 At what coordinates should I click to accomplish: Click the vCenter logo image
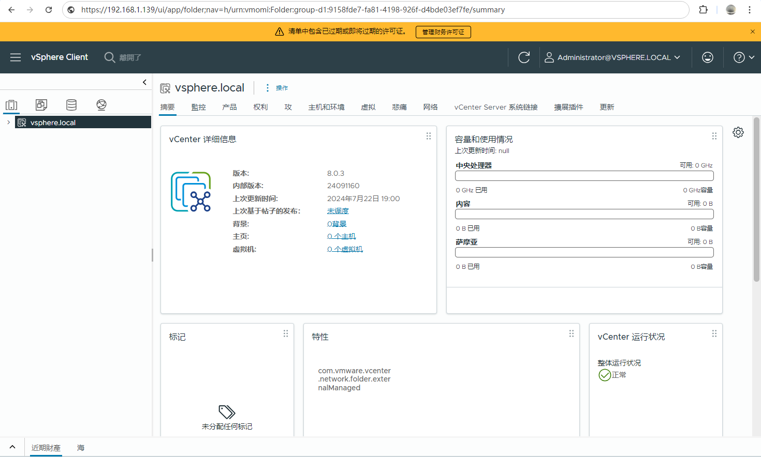191,192
